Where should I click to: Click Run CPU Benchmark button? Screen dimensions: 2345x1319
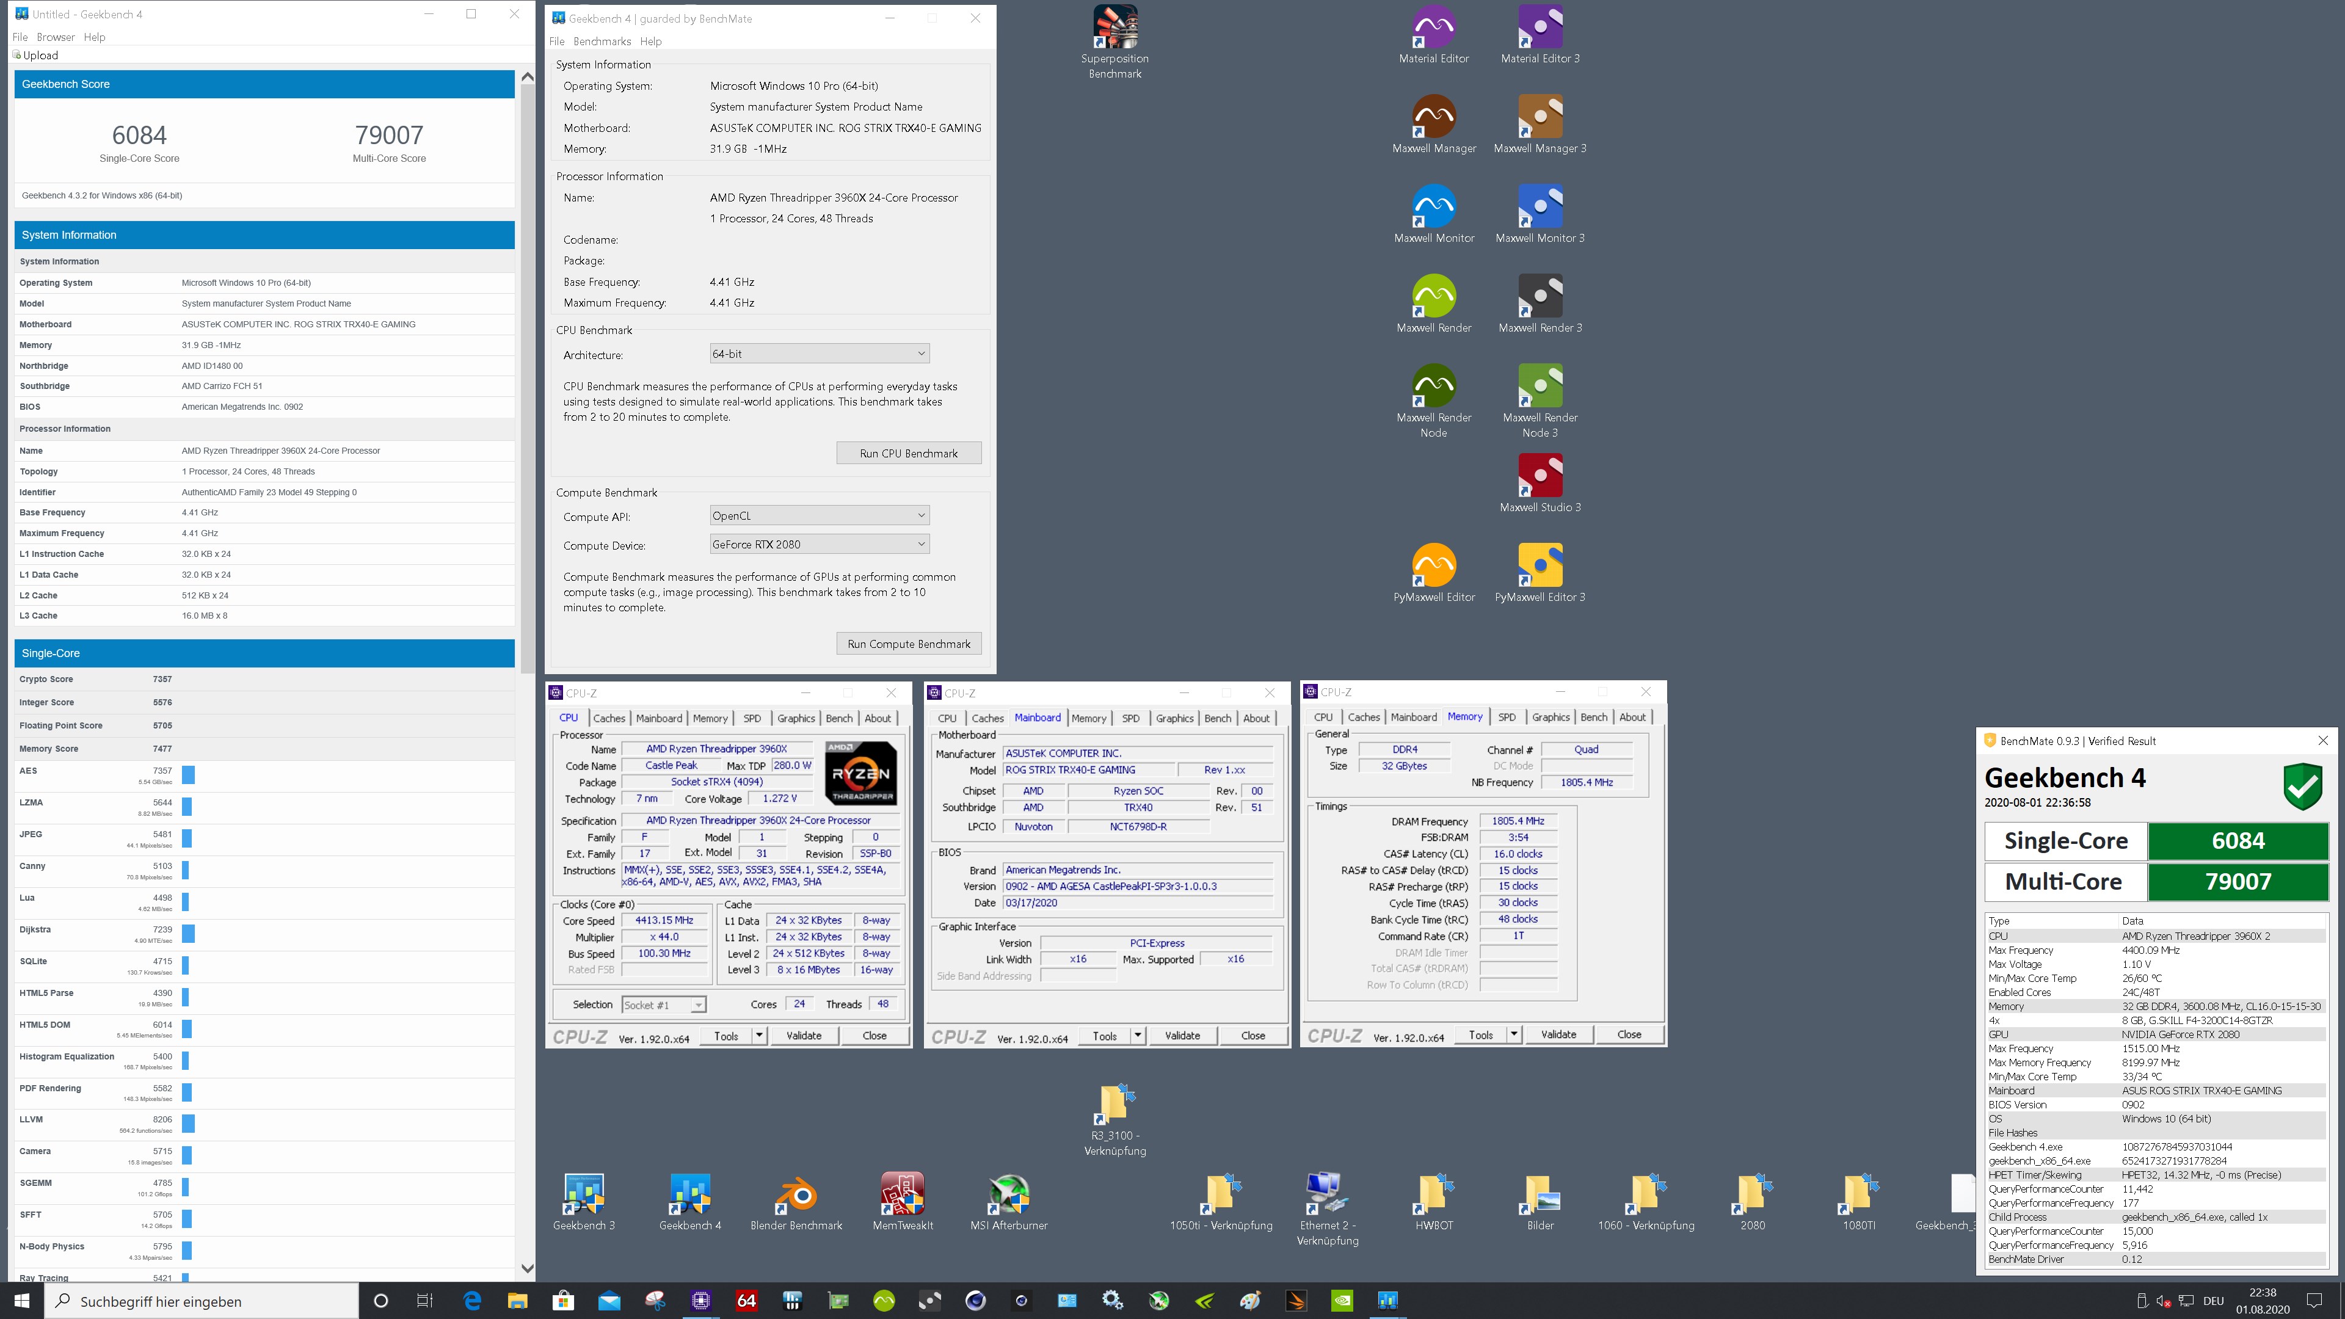[909, 453]
